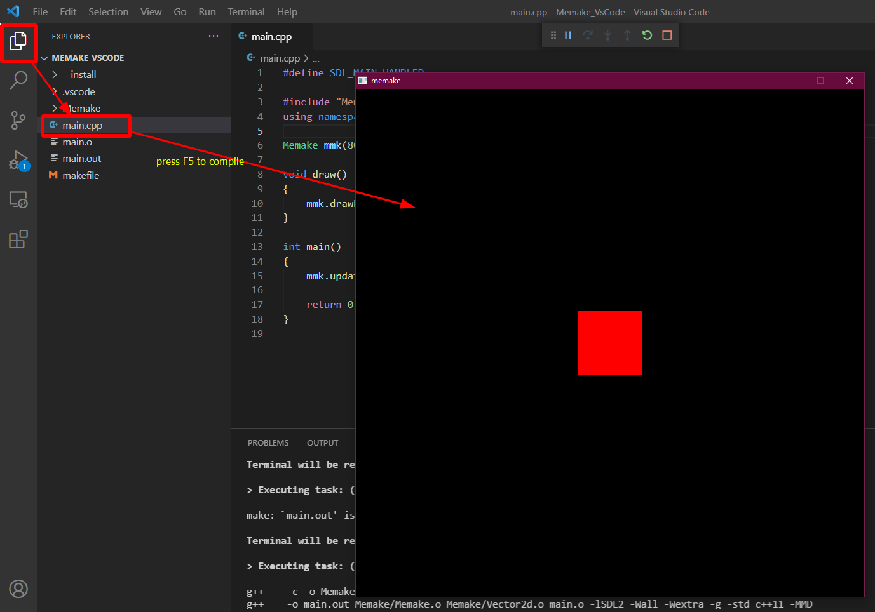Screen dimensions: 875x612
Task: Open the Extensions view
Action: (x=18, y=239)
